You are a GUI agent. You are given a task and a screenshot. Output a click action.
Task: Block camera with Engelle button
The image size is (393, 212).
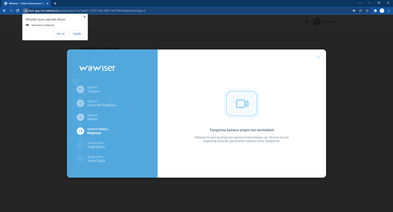(x=77, y=34)
